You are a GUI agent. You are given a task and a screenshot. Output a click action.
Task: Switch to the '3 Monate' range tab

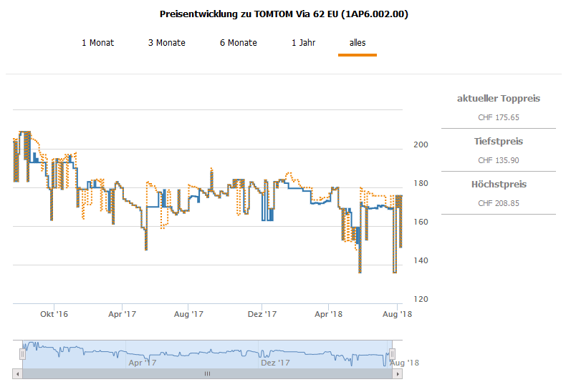coord(166,43)
